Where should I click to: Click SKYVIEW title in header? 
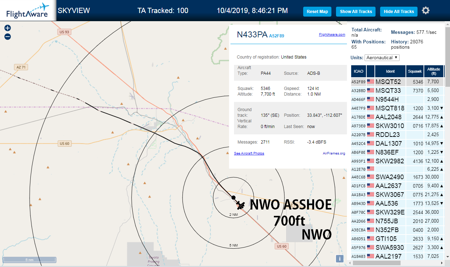coord(74,11)
